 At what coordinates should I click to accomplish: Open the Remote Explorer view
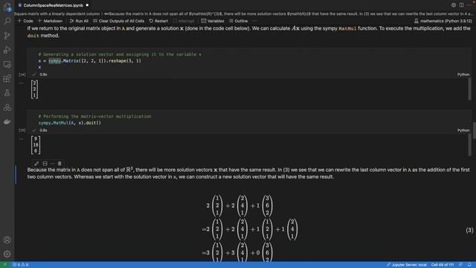(x=7, y=64)
